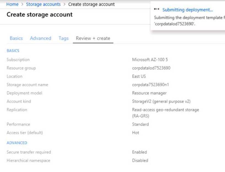225x172 pixels.
Task: Go to the Home breadcrumb link
Action: tap(12, 4)
